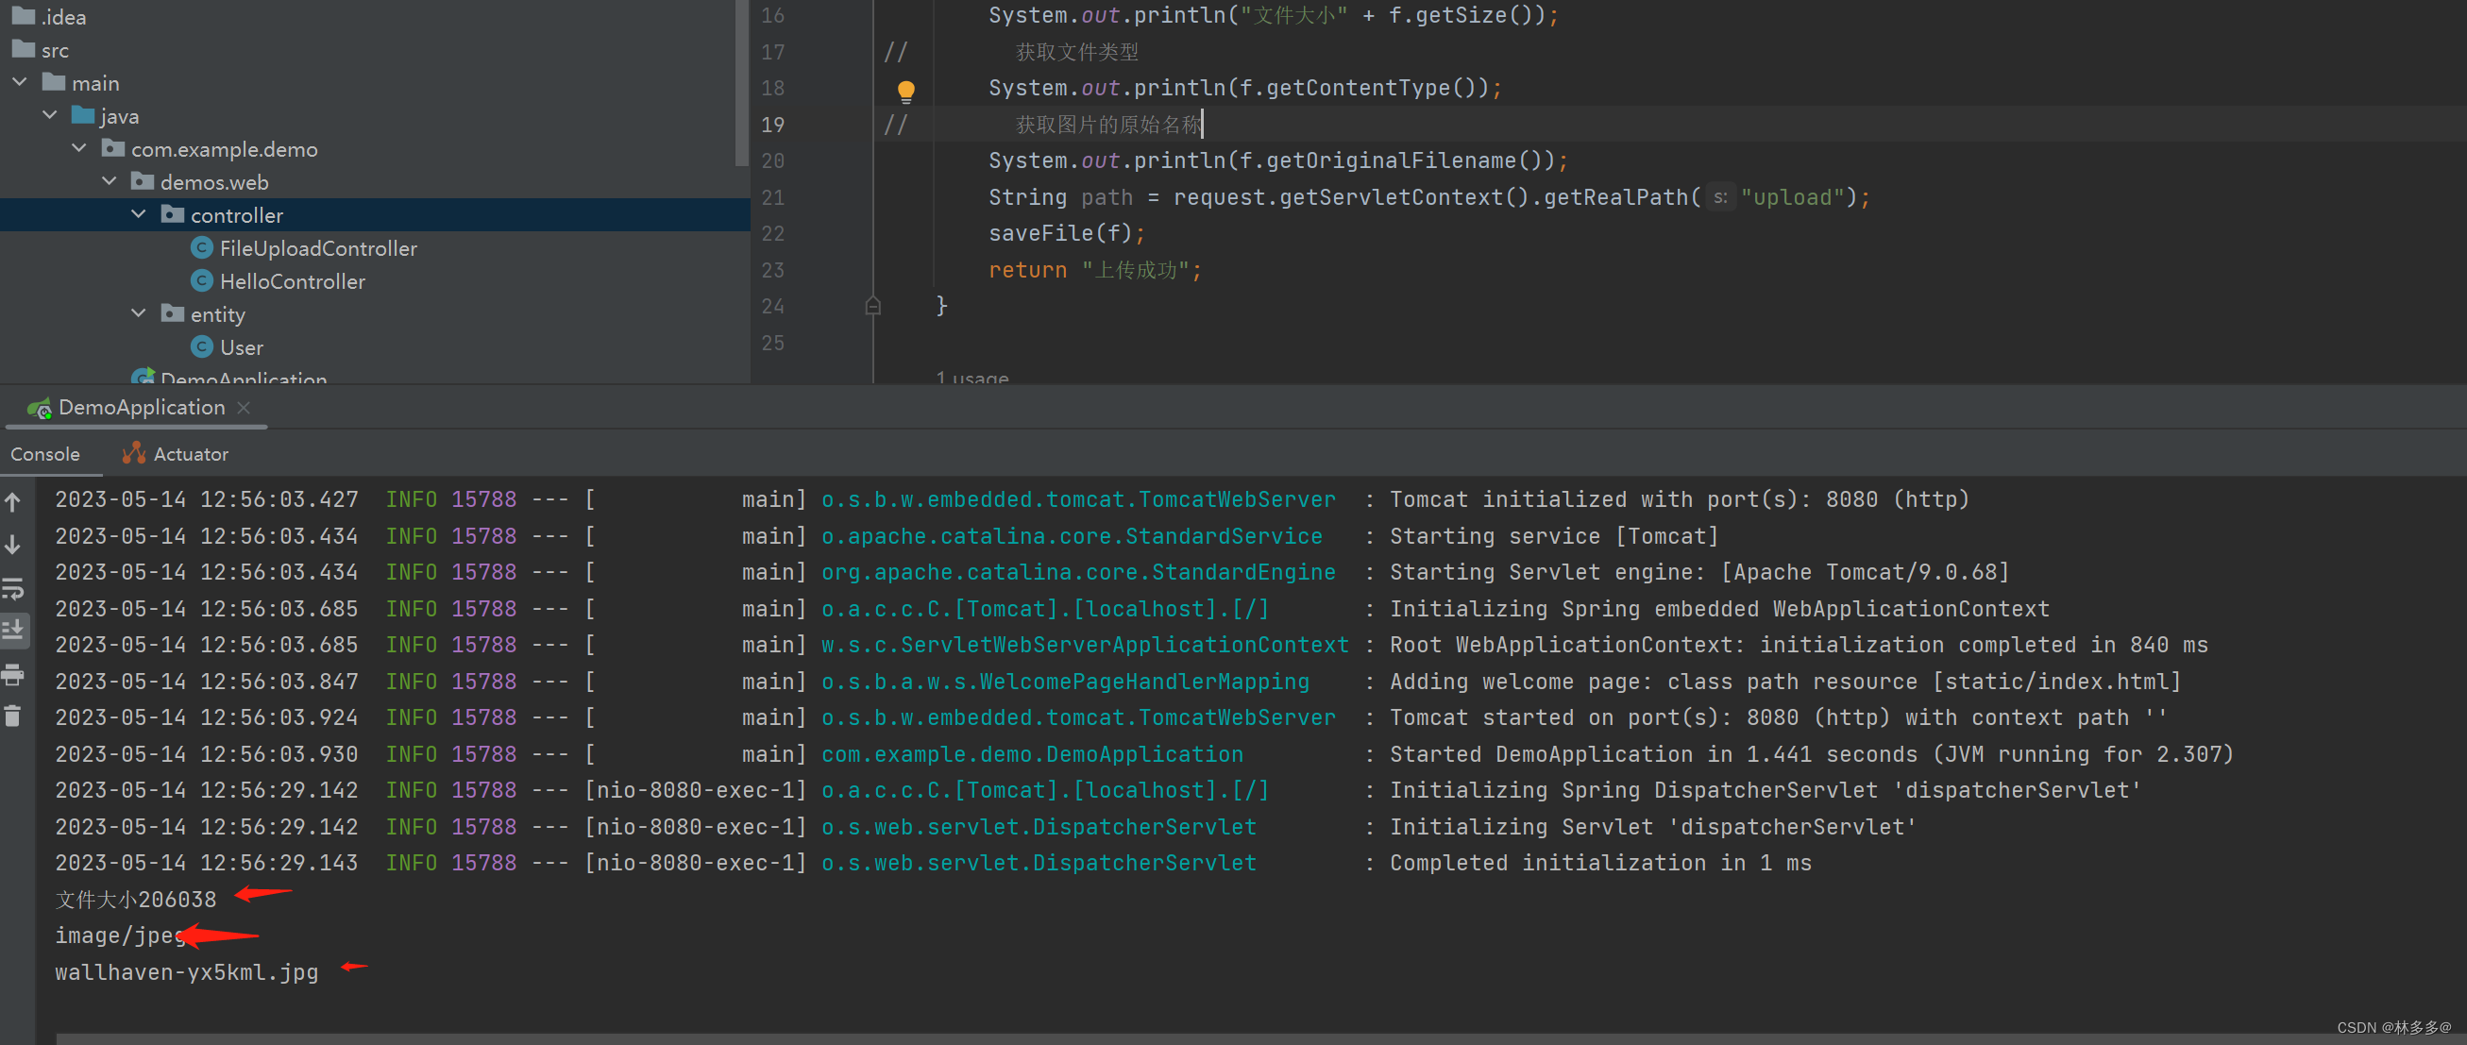Toggle soft-wrap in the console
Image resolution: width=2467 pixels, height=1045 pixels.
(13, 588)
